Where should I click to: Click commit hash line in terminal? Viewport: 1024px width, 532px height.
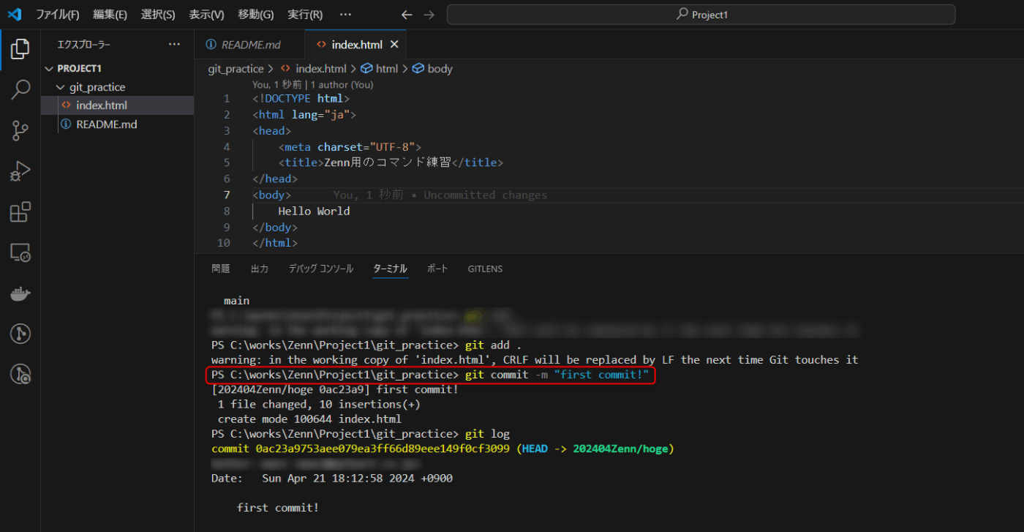(443, 449)
